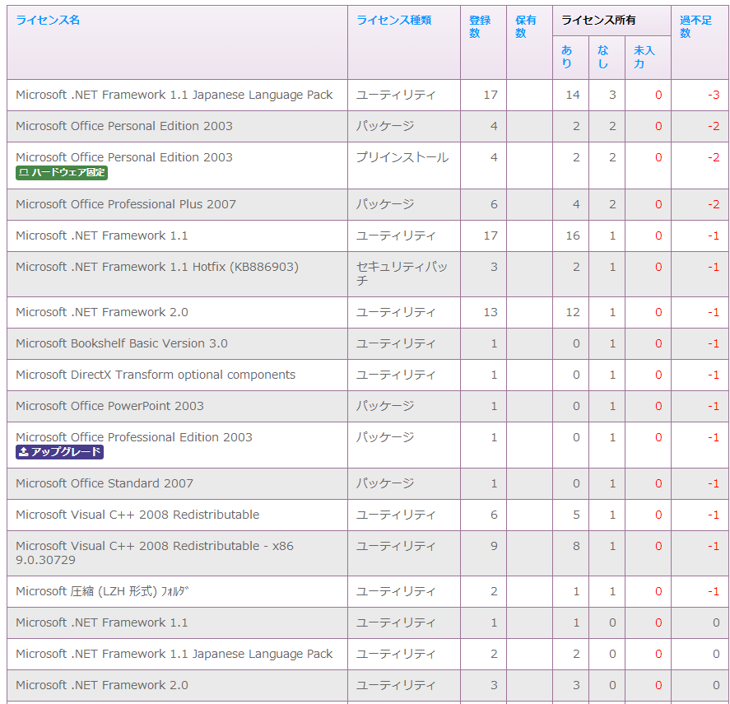
Task: Sort by あり sub-column header
Action: (566, 57)
